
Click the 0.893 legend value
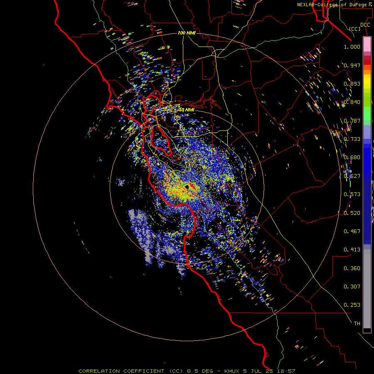(x=352, y=84)
